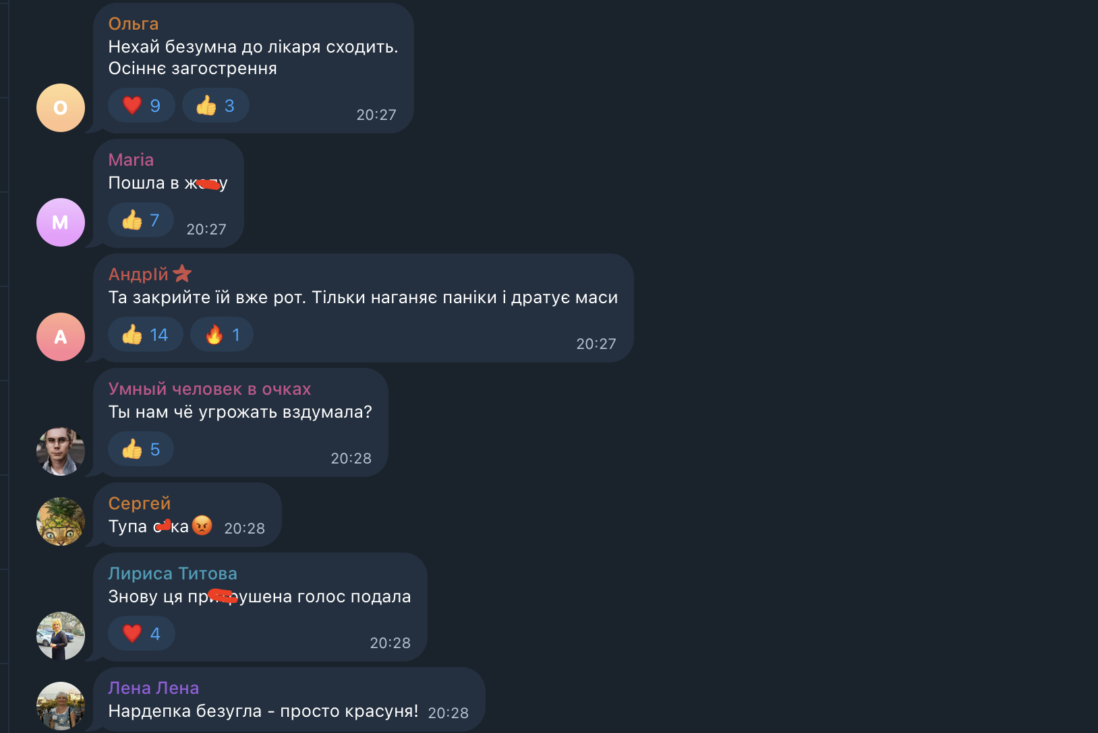Image resolution: width=1098 pixels, height=733 pixels.
Task: Click thumbs-up reaction with 5 under Умный человек
Action: 141,449
